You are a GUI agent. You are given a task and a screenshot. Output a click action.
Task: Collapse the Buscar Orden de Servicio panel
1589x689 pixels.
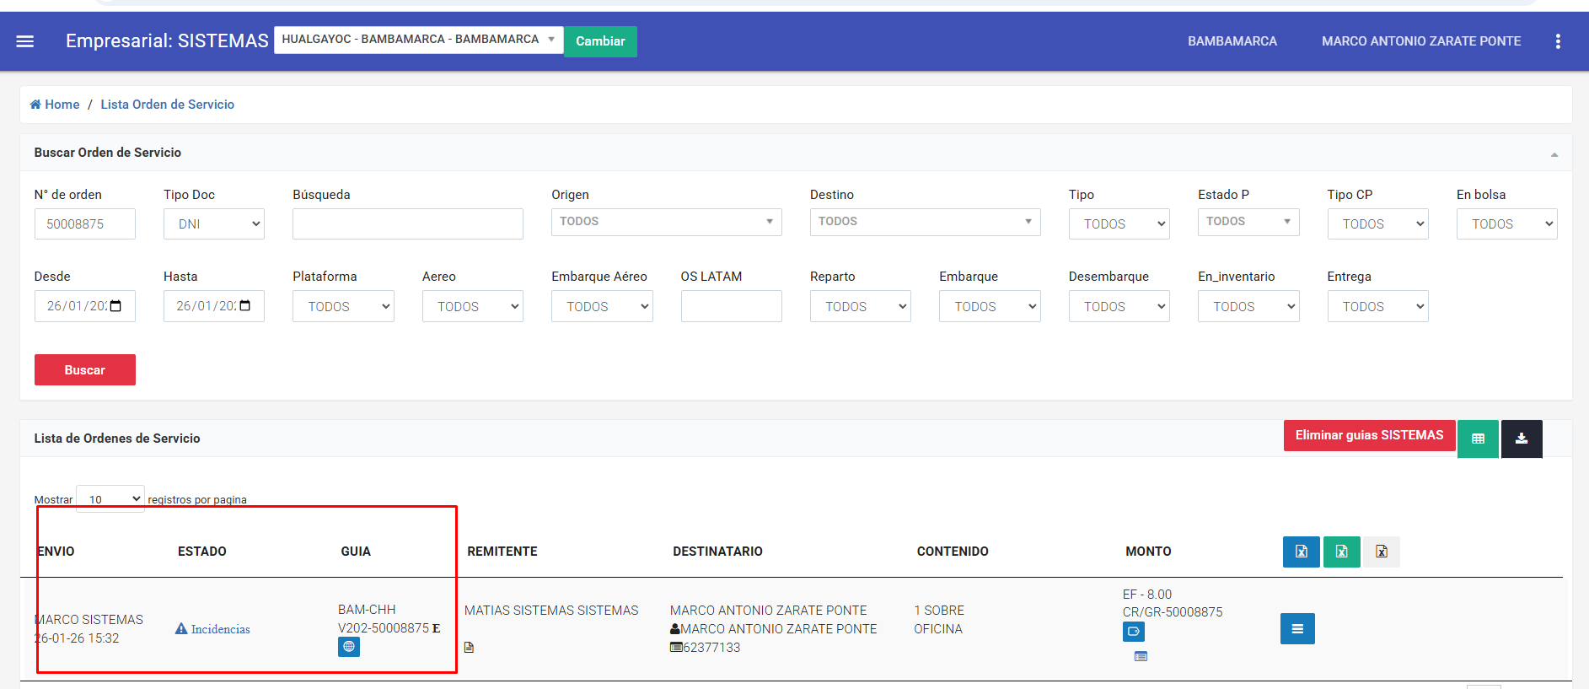point(1554,153)
